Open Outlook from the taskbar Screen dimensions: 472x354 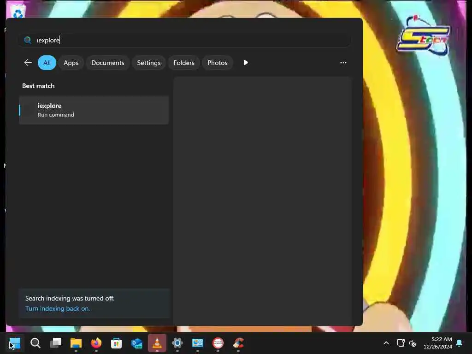pyautogui.click(x=136, y=343)
